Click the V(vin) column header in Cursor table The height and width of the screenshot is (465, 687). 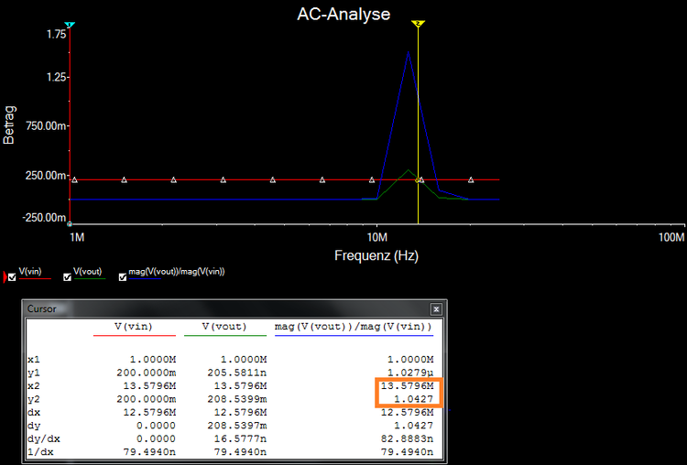click(134, 327)
